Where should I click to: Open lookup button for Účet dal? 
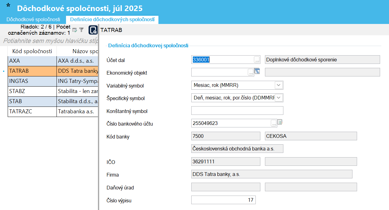[x=257, y=60]
